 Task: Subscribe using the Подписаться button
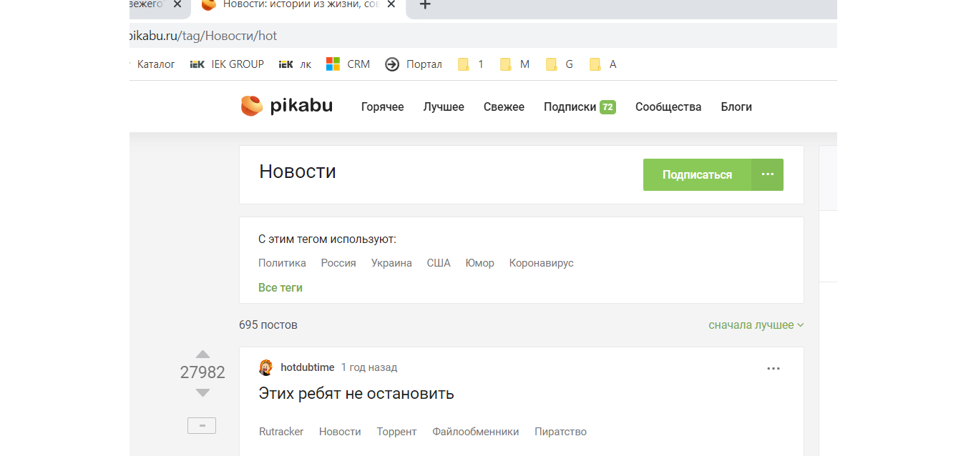click(697, 174)
